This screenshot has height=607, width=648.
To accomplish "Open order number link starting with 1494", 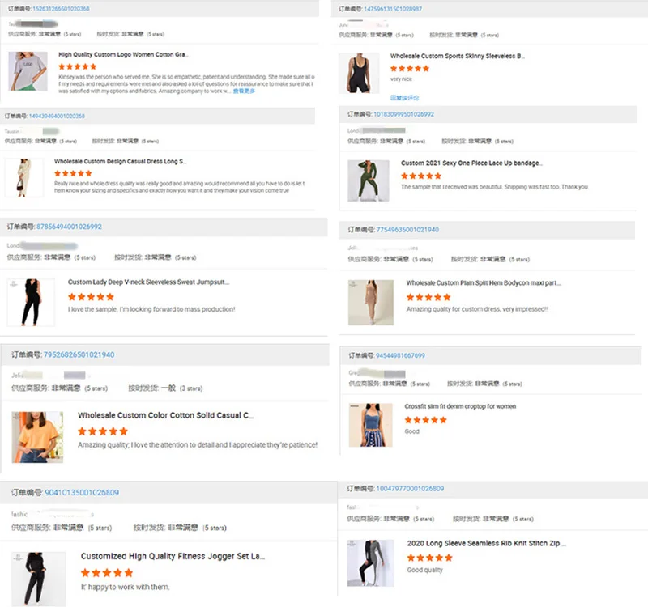I will tap(57, 116).
